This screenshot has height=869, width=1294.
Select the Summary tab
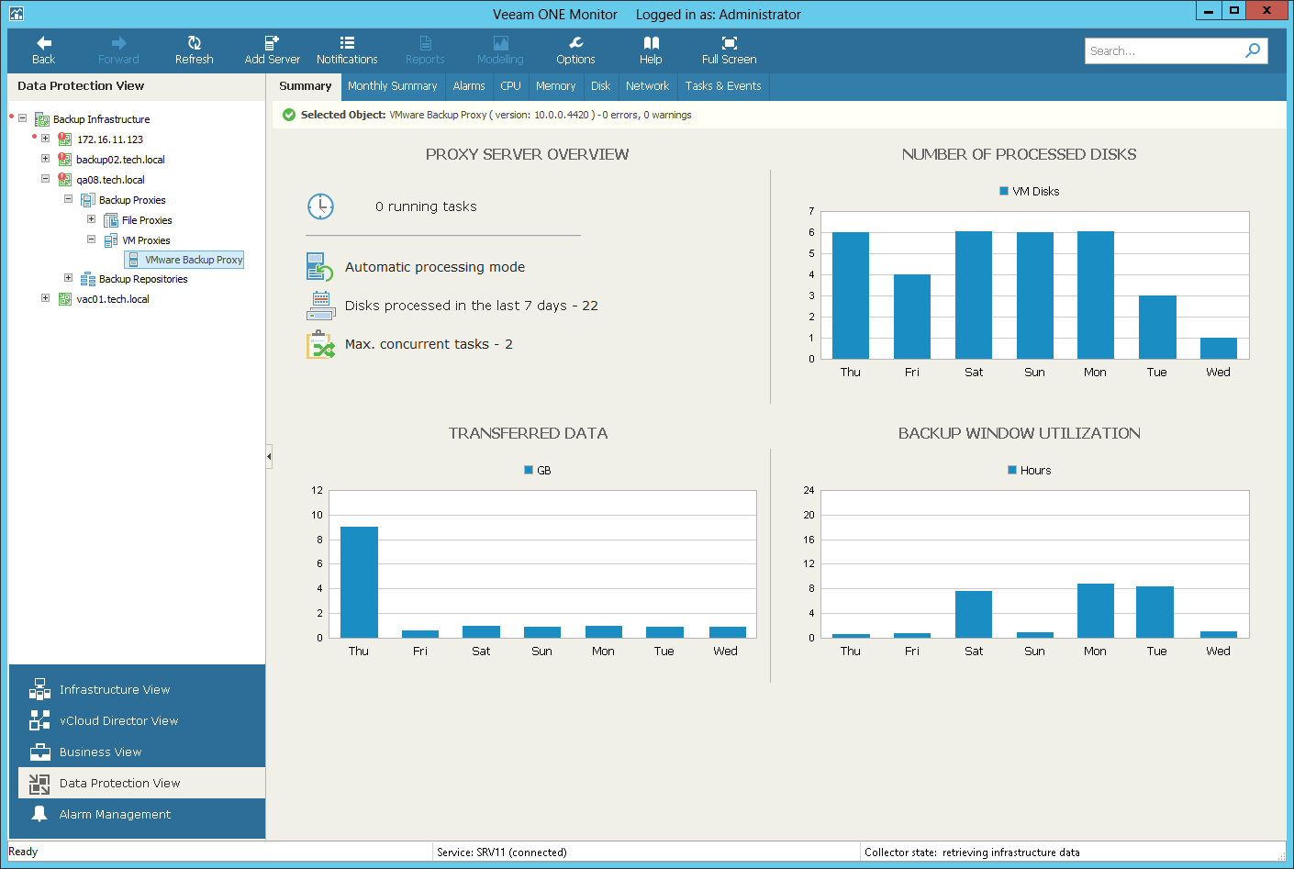tap(305, 86)
